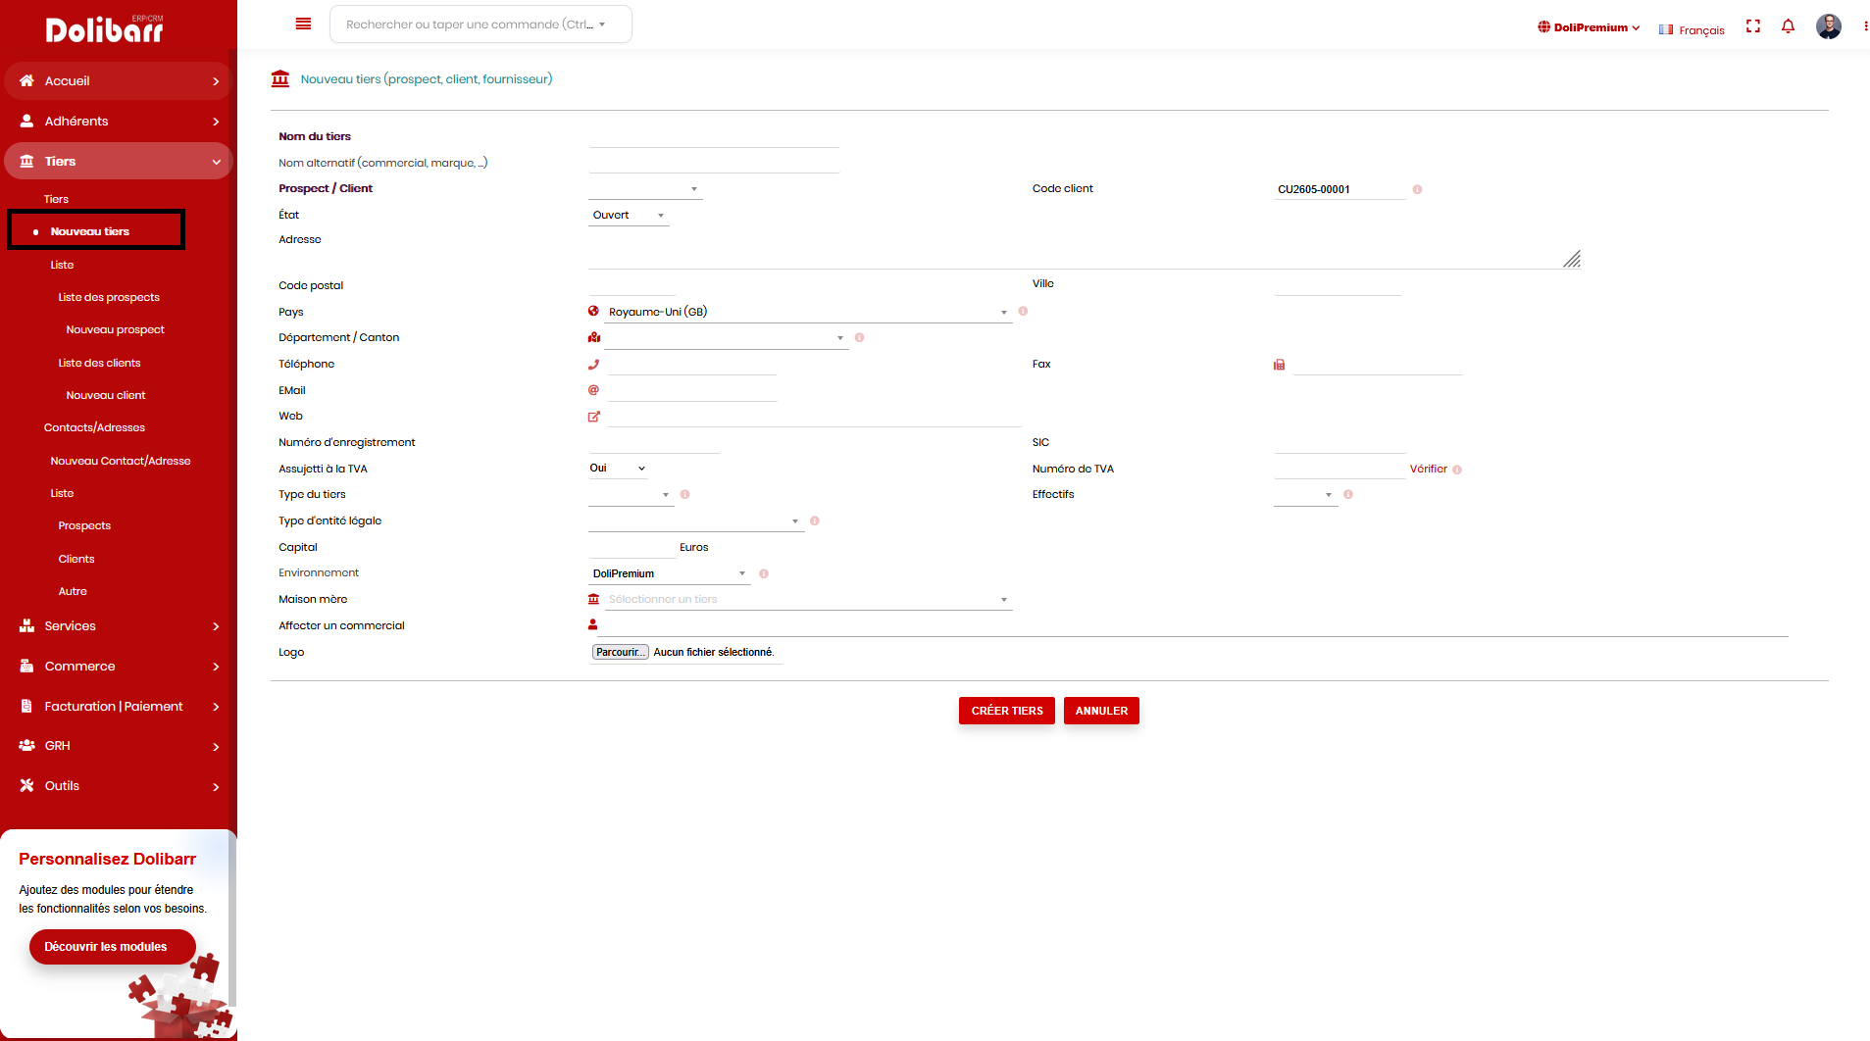Open Environnement dropdown DoliPremium
This screenshot has height=1041, width=1870.
click(669, 573)
